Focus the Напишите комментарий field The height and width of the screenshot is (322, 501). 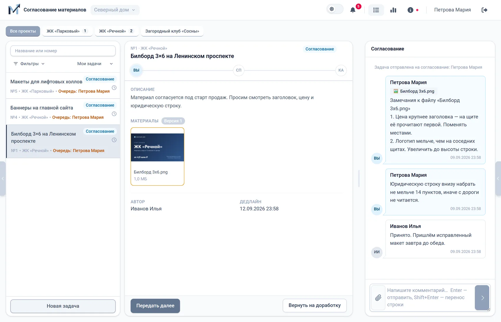(430, 298)
